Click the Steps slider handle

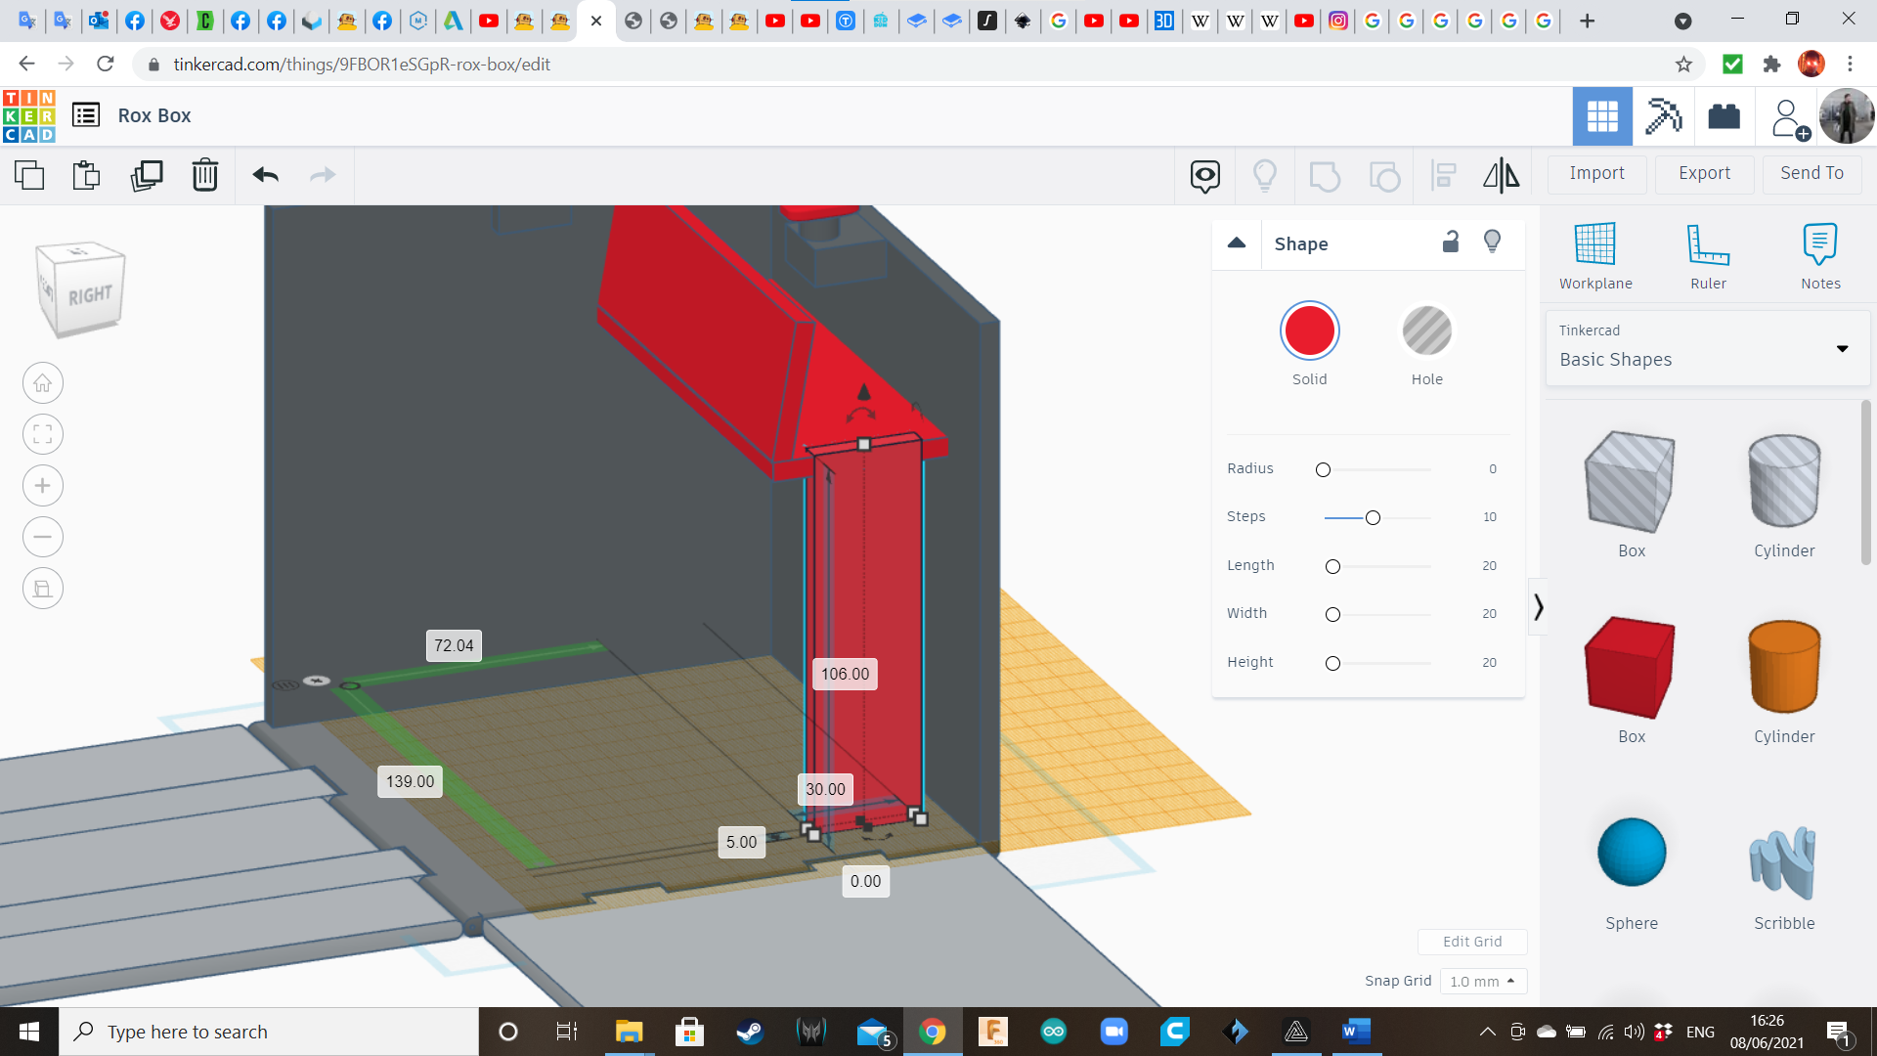(1373, 517)
